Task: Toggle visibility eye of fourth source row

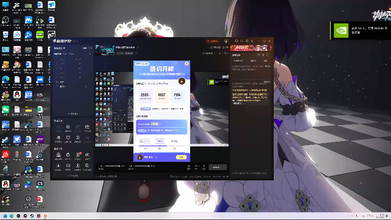Action: tap(80, 73)
